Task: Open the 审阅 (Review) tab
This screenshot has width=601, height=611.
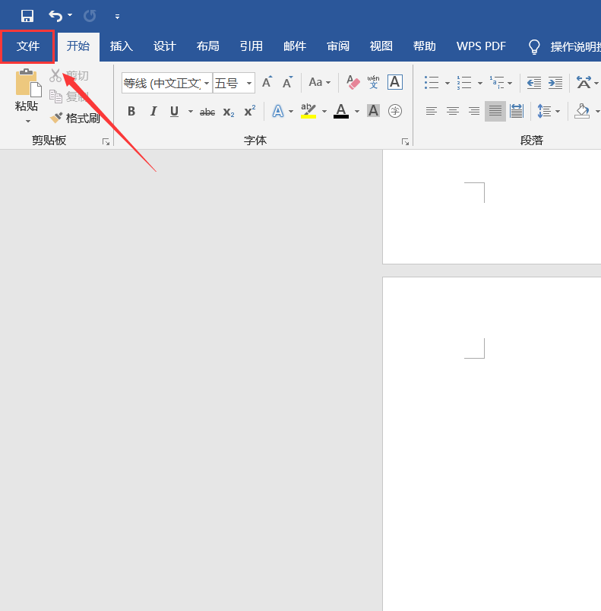Action: coord(338,46)
